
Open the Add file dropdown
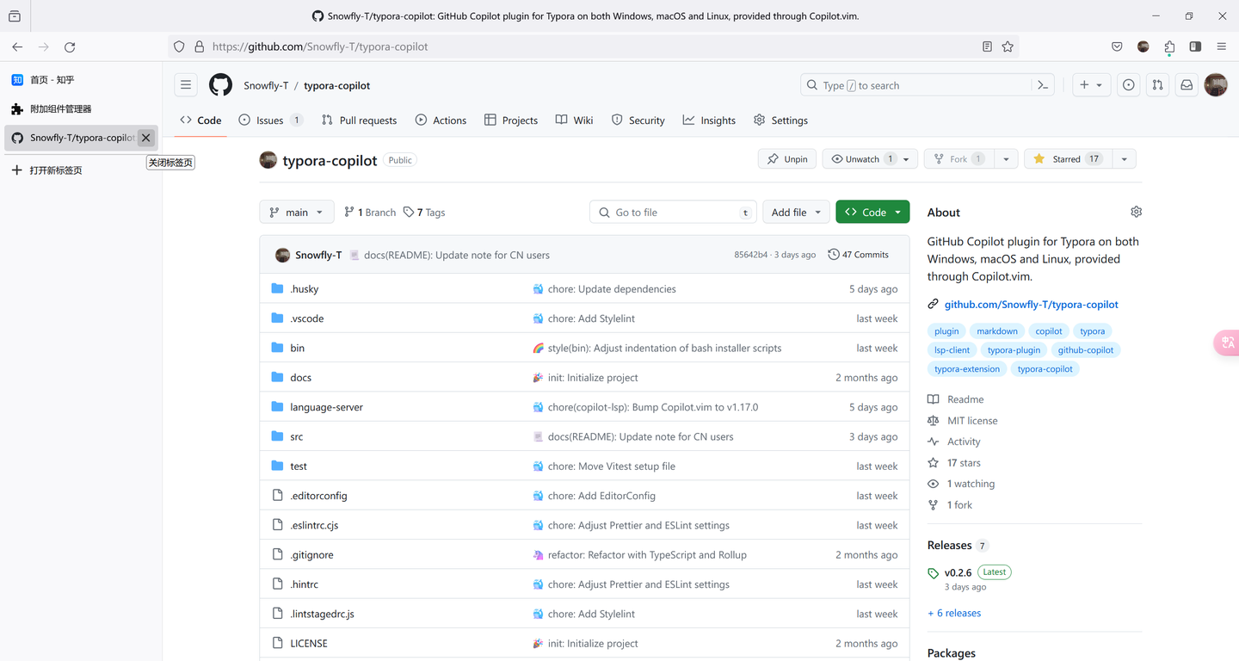click(795, 211)
